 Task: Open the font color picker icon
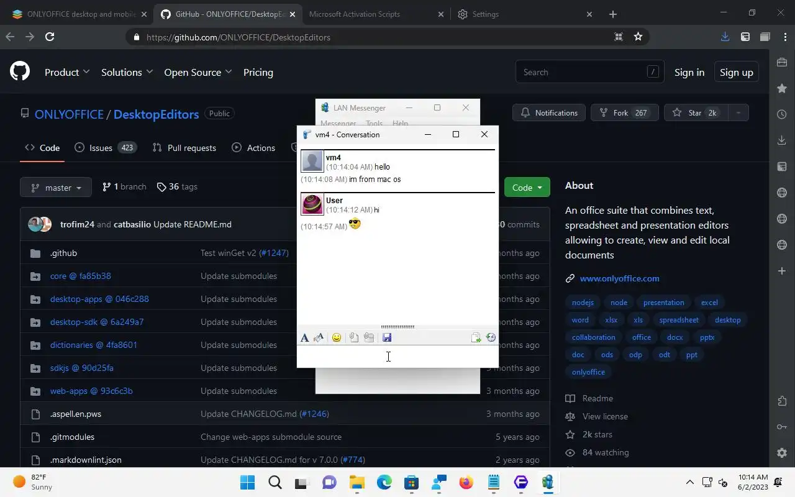click(319, 338)
